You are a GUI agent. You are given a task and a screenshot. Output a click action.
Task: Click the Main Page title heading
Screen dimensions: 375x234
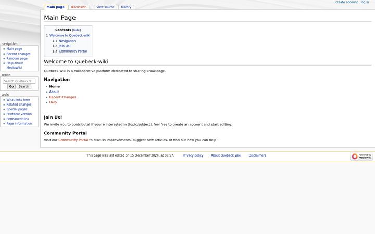(x=60, y=18)
